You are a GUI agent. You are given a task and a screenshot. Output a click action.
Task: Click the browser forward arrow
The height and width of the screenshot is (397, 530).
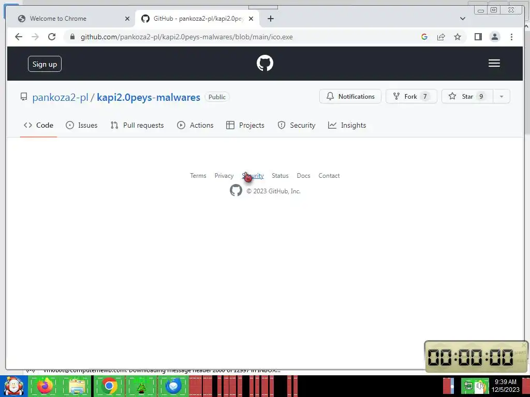coord(35,37)
